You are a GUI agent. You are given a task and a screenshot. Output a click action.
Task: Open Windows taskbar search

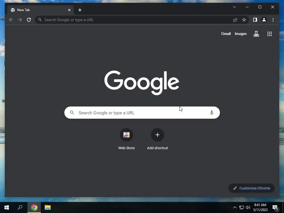tap(20, 207)
